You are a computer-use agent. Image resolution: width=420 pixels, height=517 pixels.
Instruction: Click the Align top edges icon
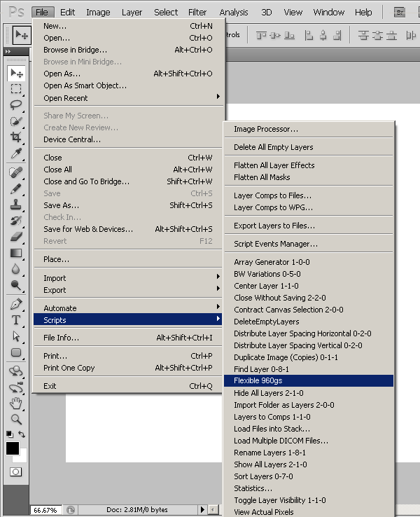pyautogui.click(x=261, y=35)
